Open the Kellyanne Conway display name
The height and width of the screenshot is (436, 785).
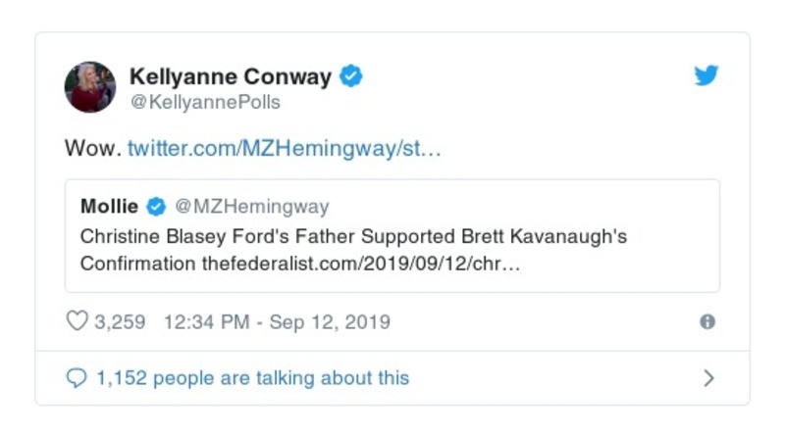point(232,75)
